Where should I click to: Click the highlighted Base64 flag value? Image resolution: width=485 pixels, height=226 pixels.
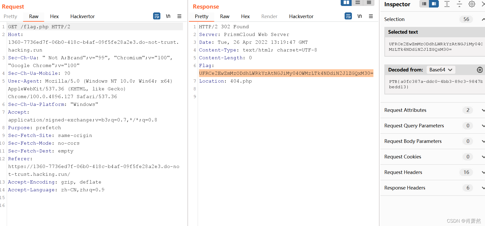[286, 73]
